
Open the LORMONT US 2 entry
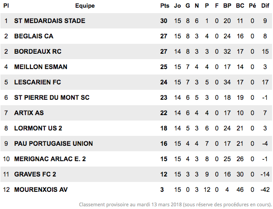(x=38, y=128)
